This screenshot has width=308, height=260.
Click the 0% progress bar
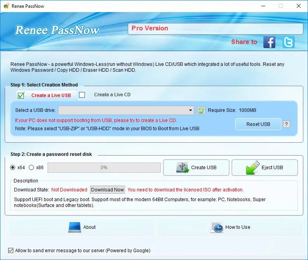pyautogui.click(x=104, y=168)
